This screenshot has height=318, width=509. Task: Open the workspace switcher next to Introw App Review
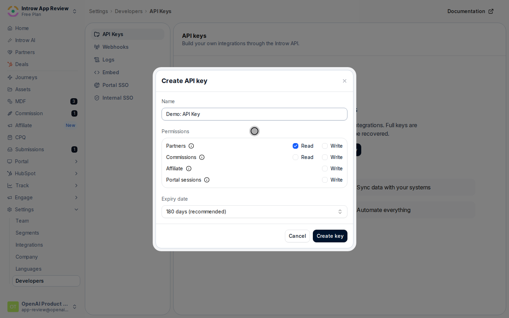click(75, 11)
